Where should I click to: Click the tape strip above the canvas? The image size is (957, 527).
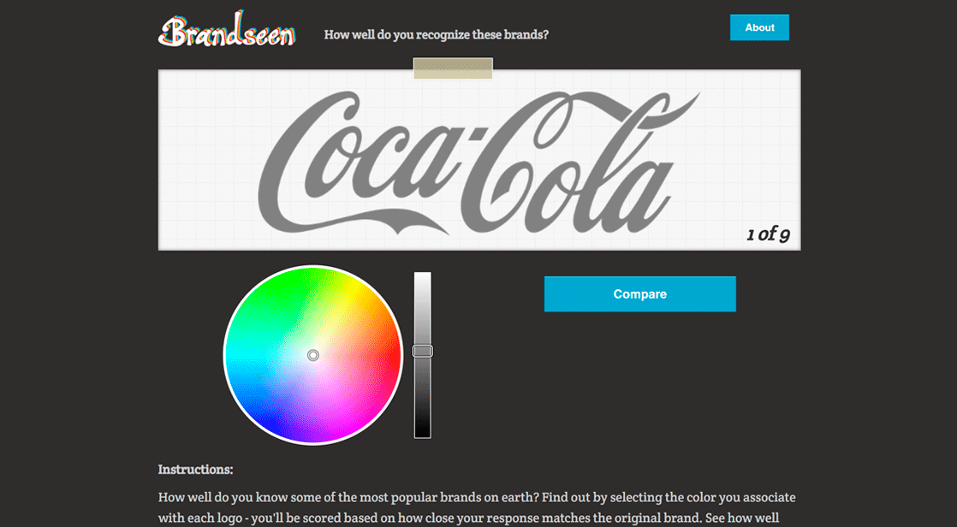pyautogui.click(x=453, y=68)
